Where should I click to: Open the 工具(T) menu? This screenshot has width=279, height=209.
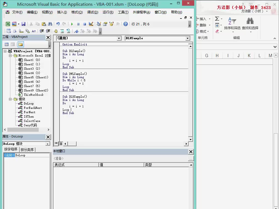[123, 12]
